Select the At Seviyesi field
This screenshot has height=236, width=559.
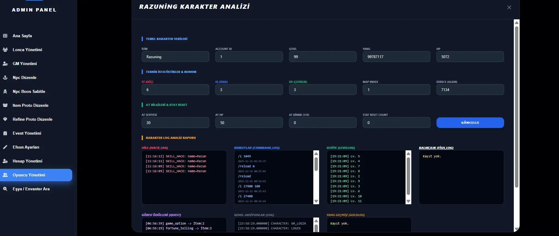175,123
